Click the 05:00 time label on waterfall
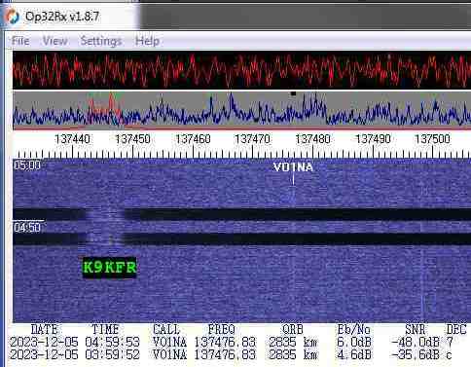Screen dimensions: 471x367 27,165
